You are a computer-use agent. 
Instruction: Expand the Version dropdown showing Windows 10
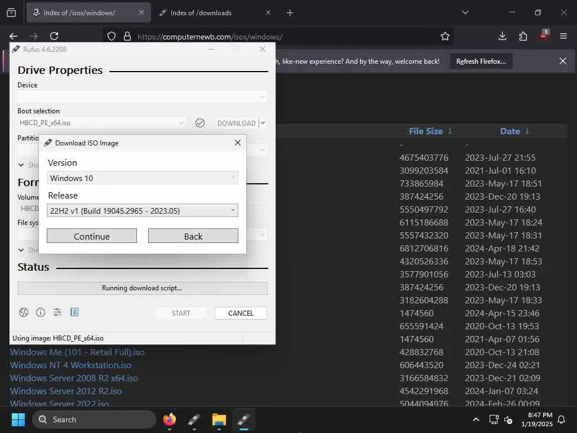143,178
